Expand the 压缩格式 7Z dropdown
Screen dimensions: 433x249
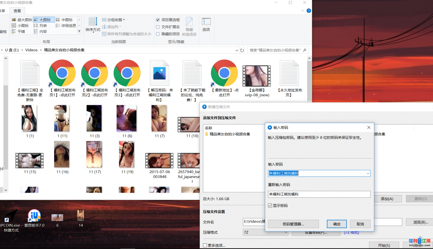click(286, 232)
